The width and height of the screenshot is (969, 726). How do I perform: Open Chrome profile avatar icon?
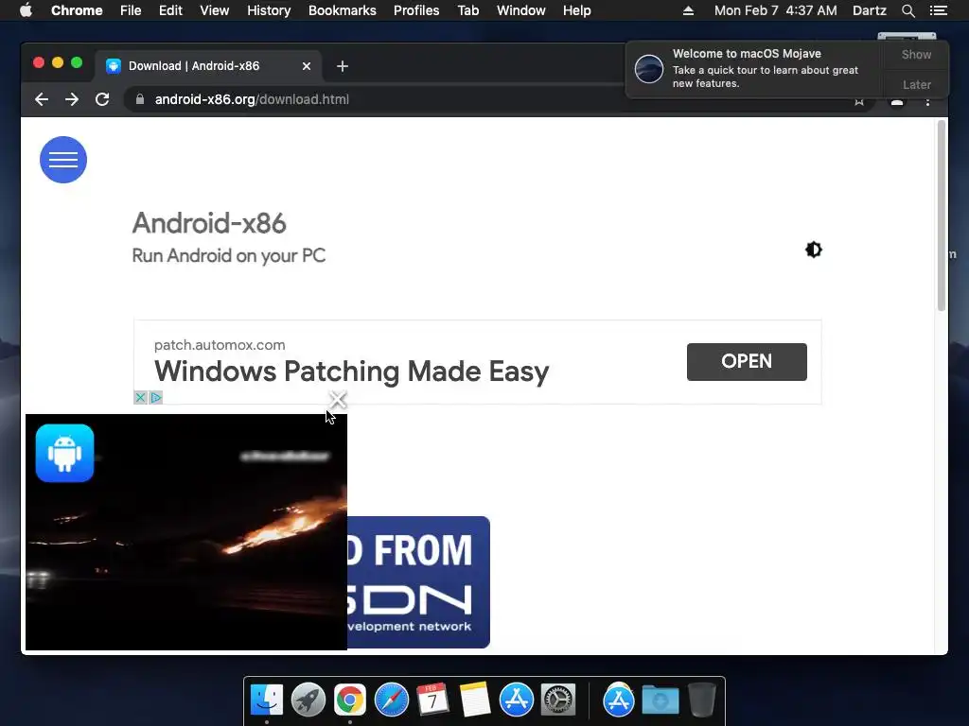(x=897, y=102)
